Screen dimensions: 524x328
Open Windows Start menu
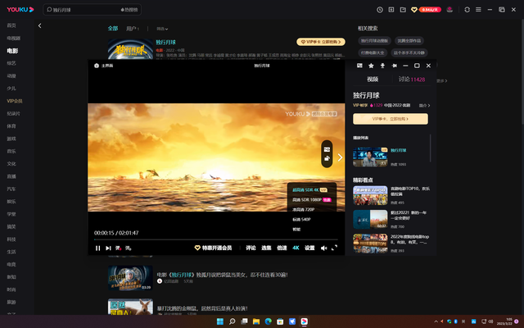220,321
